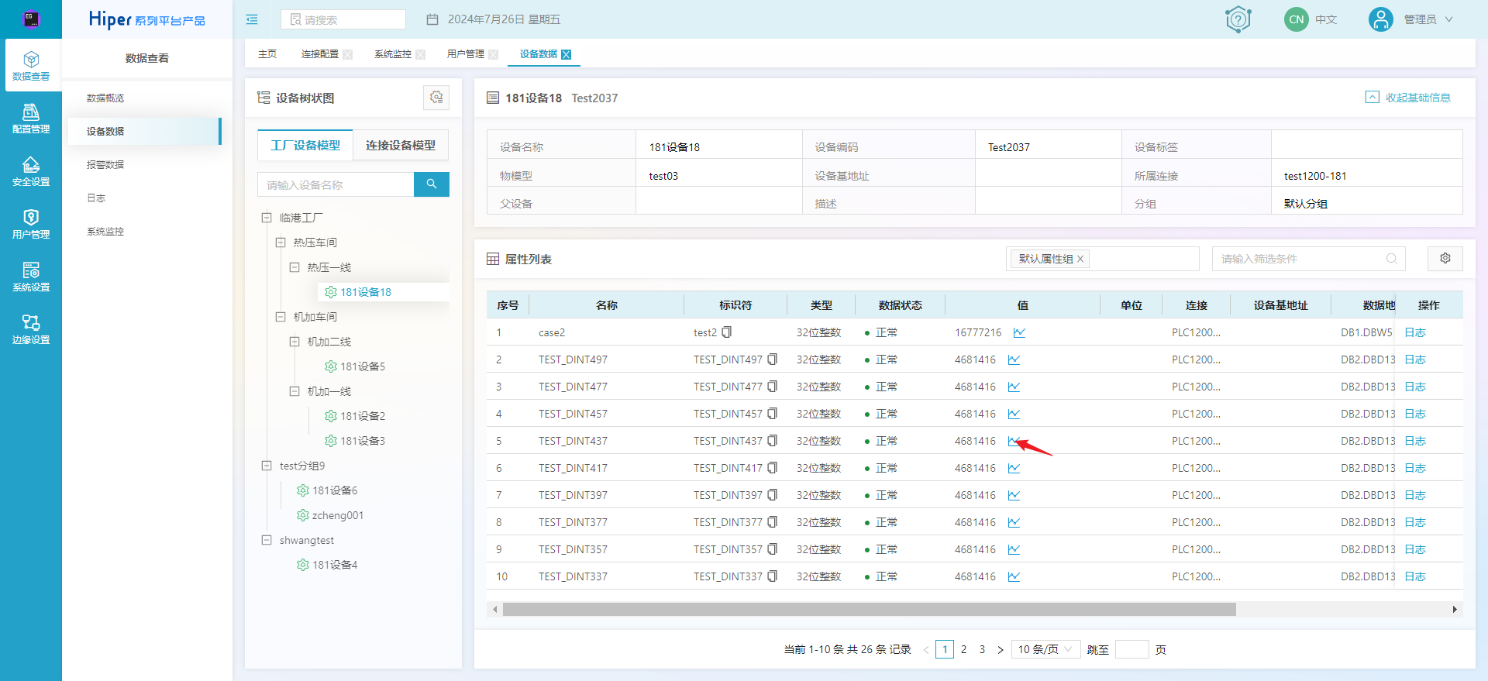1488x681 pixels.
Task: Click the device tree settings gear icon
Action: coord(436,98)
